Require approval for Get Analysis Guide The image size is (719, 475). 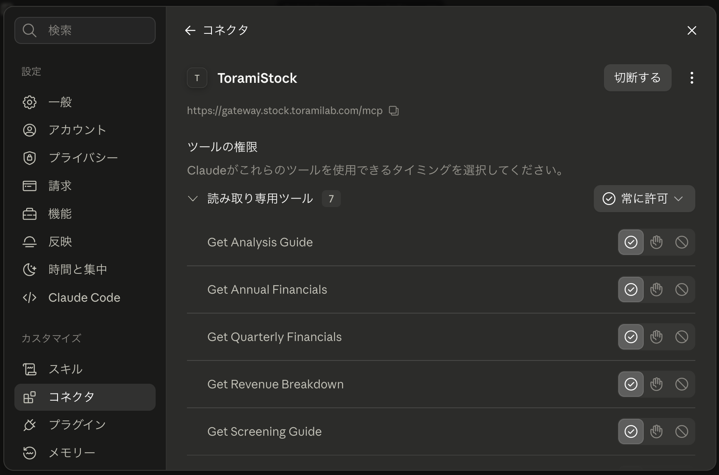pos(656,242)
